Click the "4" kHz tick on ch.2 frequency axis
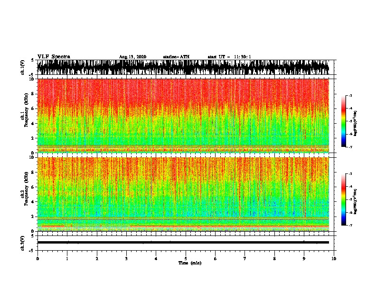The width and height of the screenshot is (376, 290). click(x=33, y=202)
